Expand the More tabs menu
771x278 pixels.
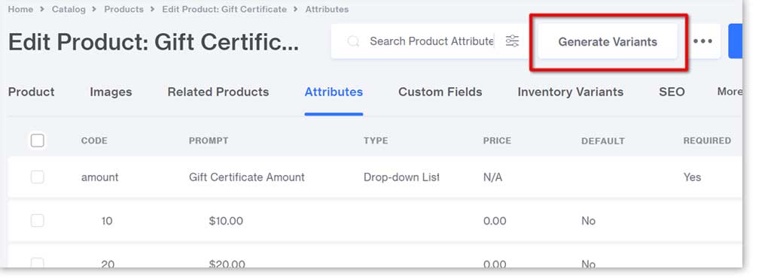tap(730, 92)
